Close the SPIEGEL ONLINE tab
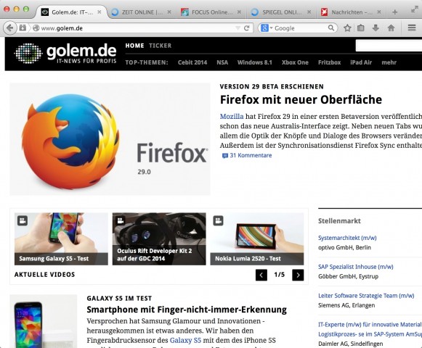422x348 pixels. click(x=309, y=12)
